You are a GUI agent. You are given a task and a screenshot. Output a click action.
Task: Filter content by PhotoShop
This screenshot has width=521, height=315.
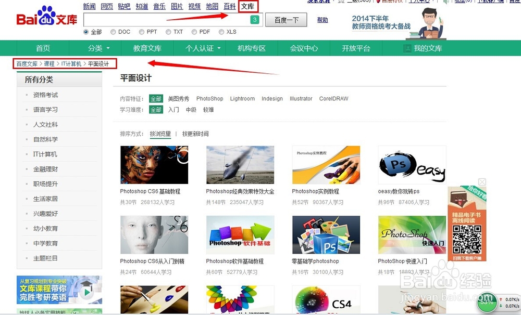coord(209,99)
